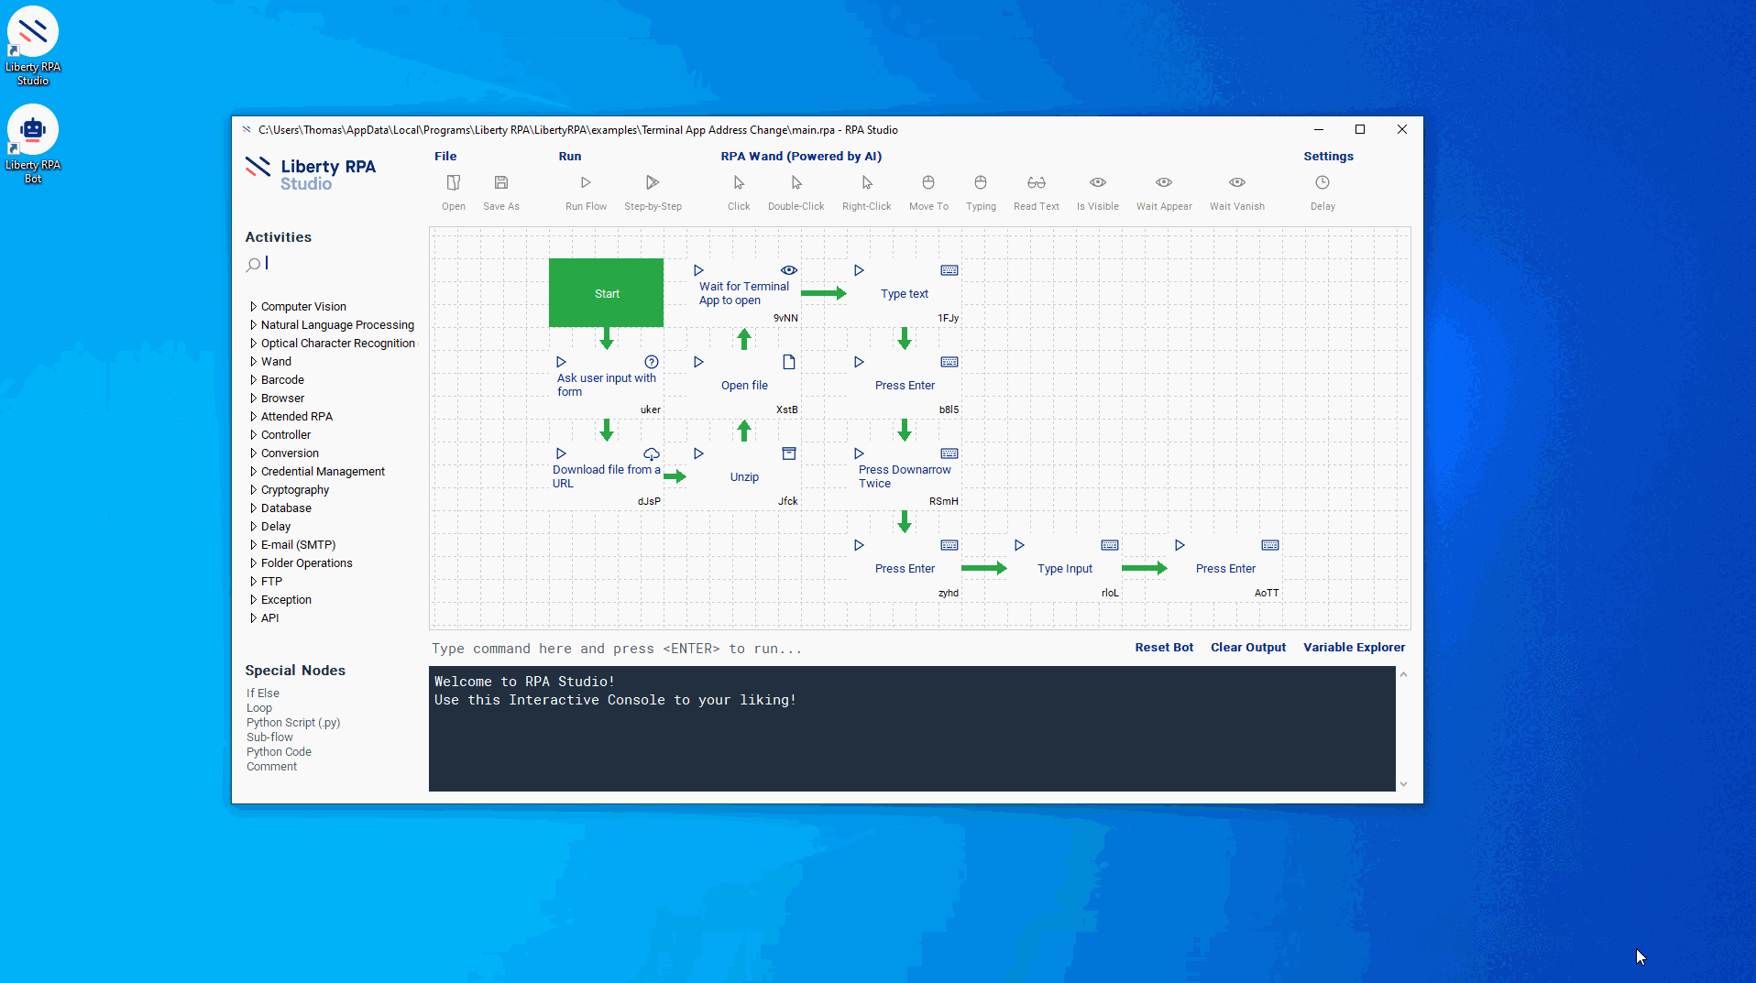The height and width of the screenshot is (983, 1756).
Task: Click the File menu heading
Action: pos(445,157)
